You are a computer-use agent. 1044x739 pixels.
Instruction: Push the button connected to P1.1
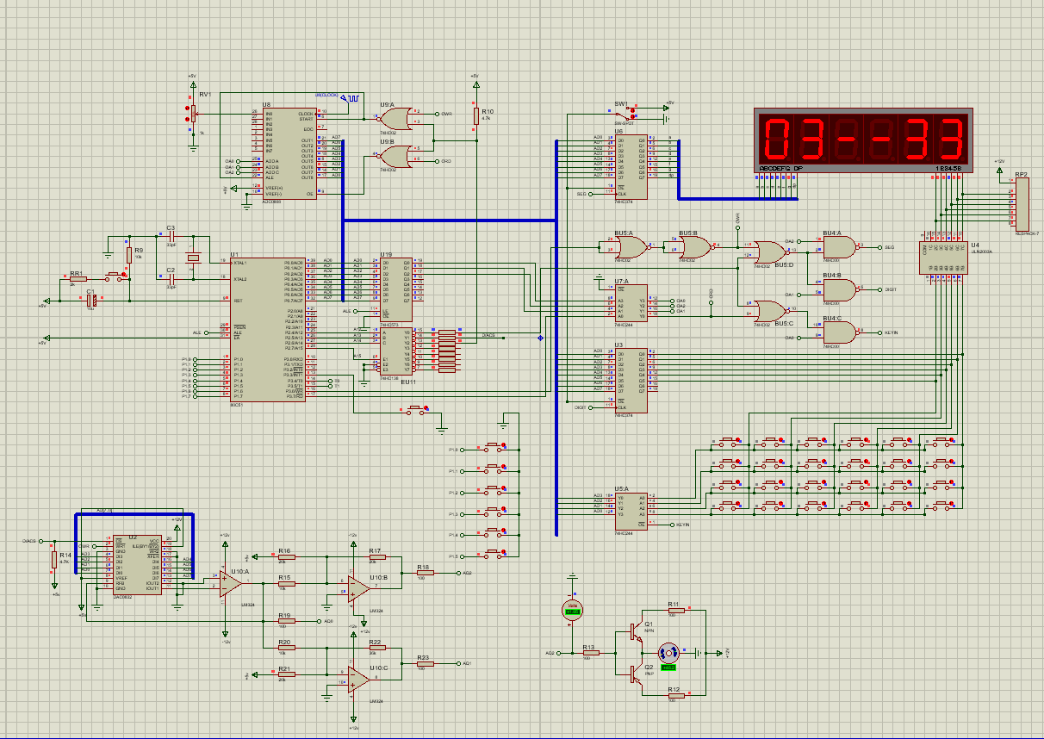494,470
